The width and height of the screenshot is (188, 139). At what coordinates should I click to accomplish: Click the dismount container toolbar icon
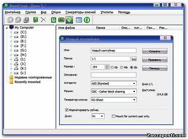point(18,20)
